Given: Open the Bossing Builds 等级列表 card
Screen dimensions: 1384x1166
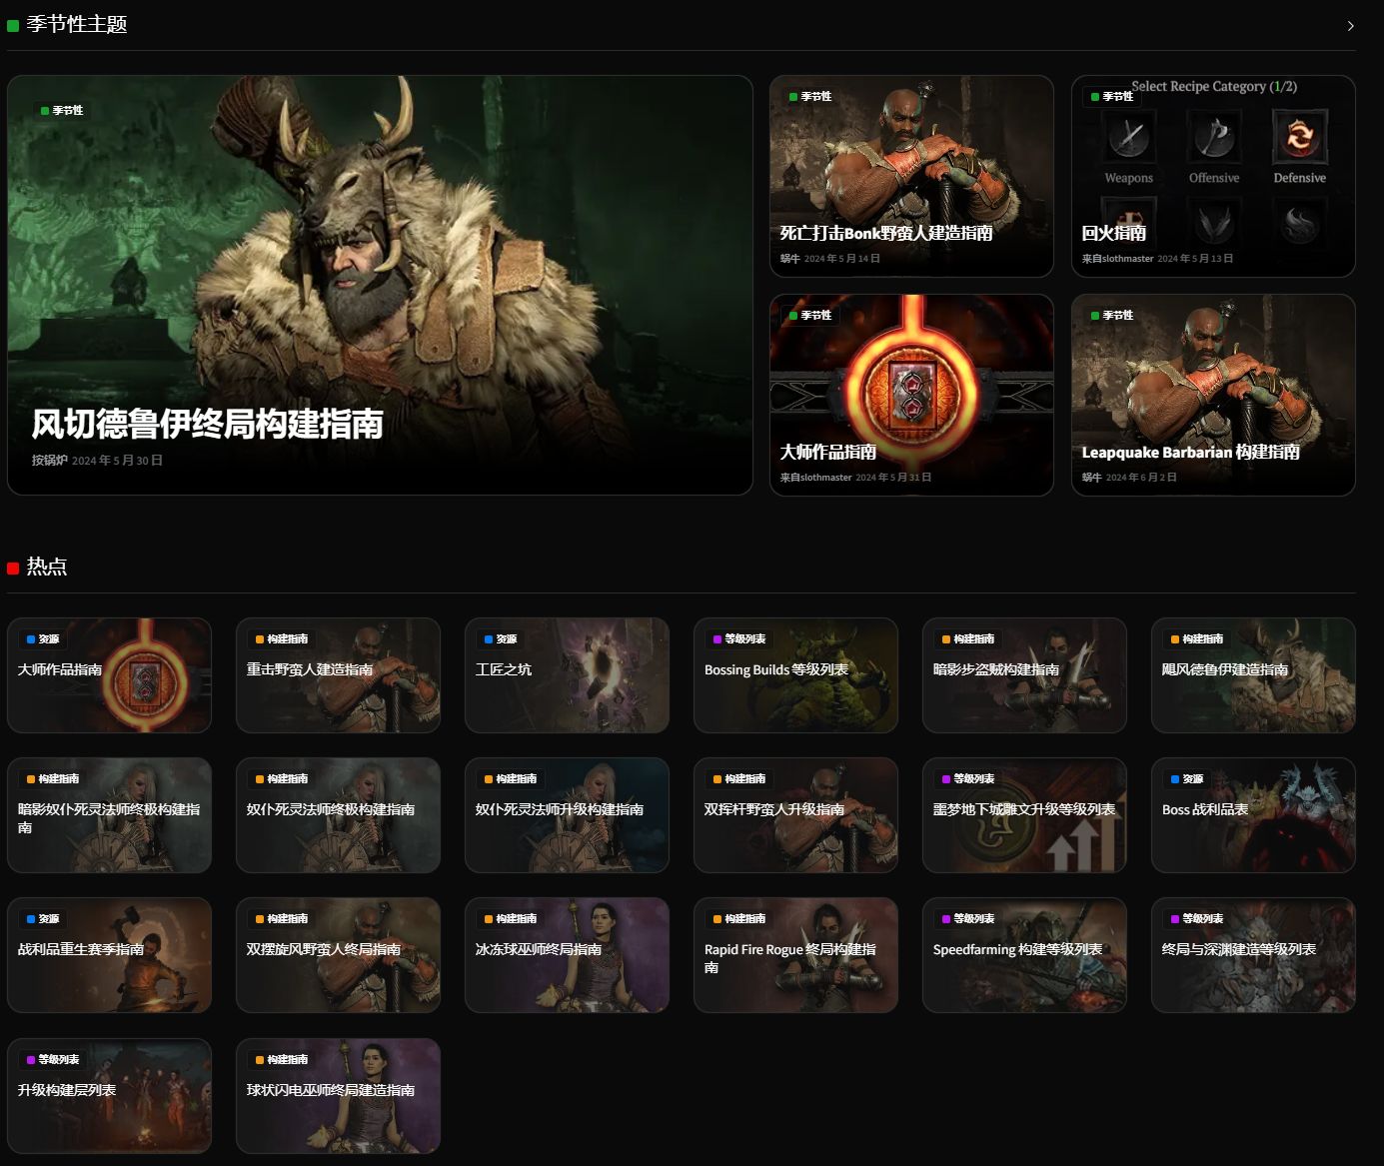Looking at the screenshot, I should coord(795,675).
